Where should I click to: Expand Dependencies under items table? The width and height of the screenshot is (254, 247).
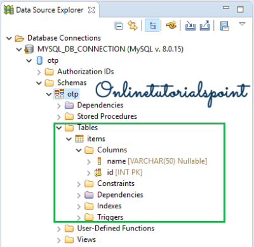[x=79, y=196]
